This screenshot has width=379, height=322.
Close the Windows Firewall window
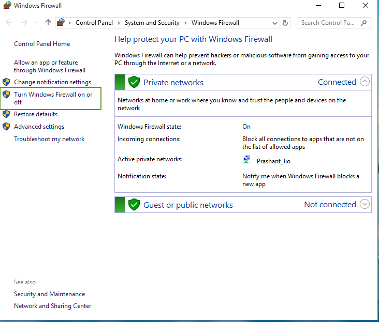click(x=366, y=5)
